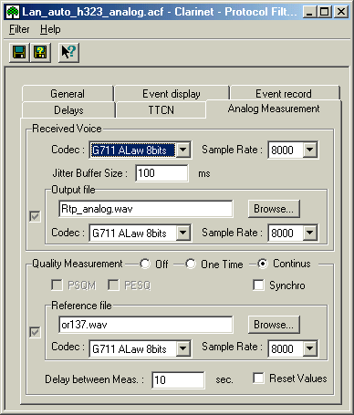This screenshot has height=415, width=354.
Task: Expand Received Voice Codec dropdown
Action: coord(183,150)
